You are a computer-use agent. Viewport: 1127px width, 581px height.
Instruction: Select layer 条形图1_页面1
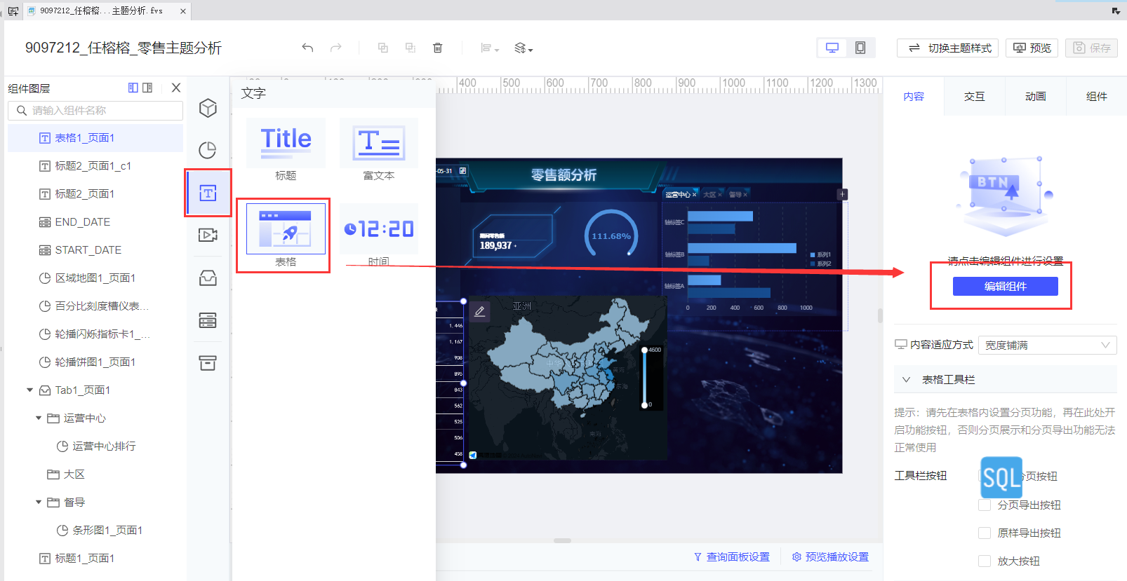pos(95,531)
